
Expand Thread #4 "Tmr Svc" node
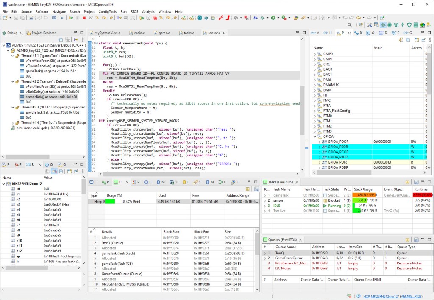click(x=12, y=122)
